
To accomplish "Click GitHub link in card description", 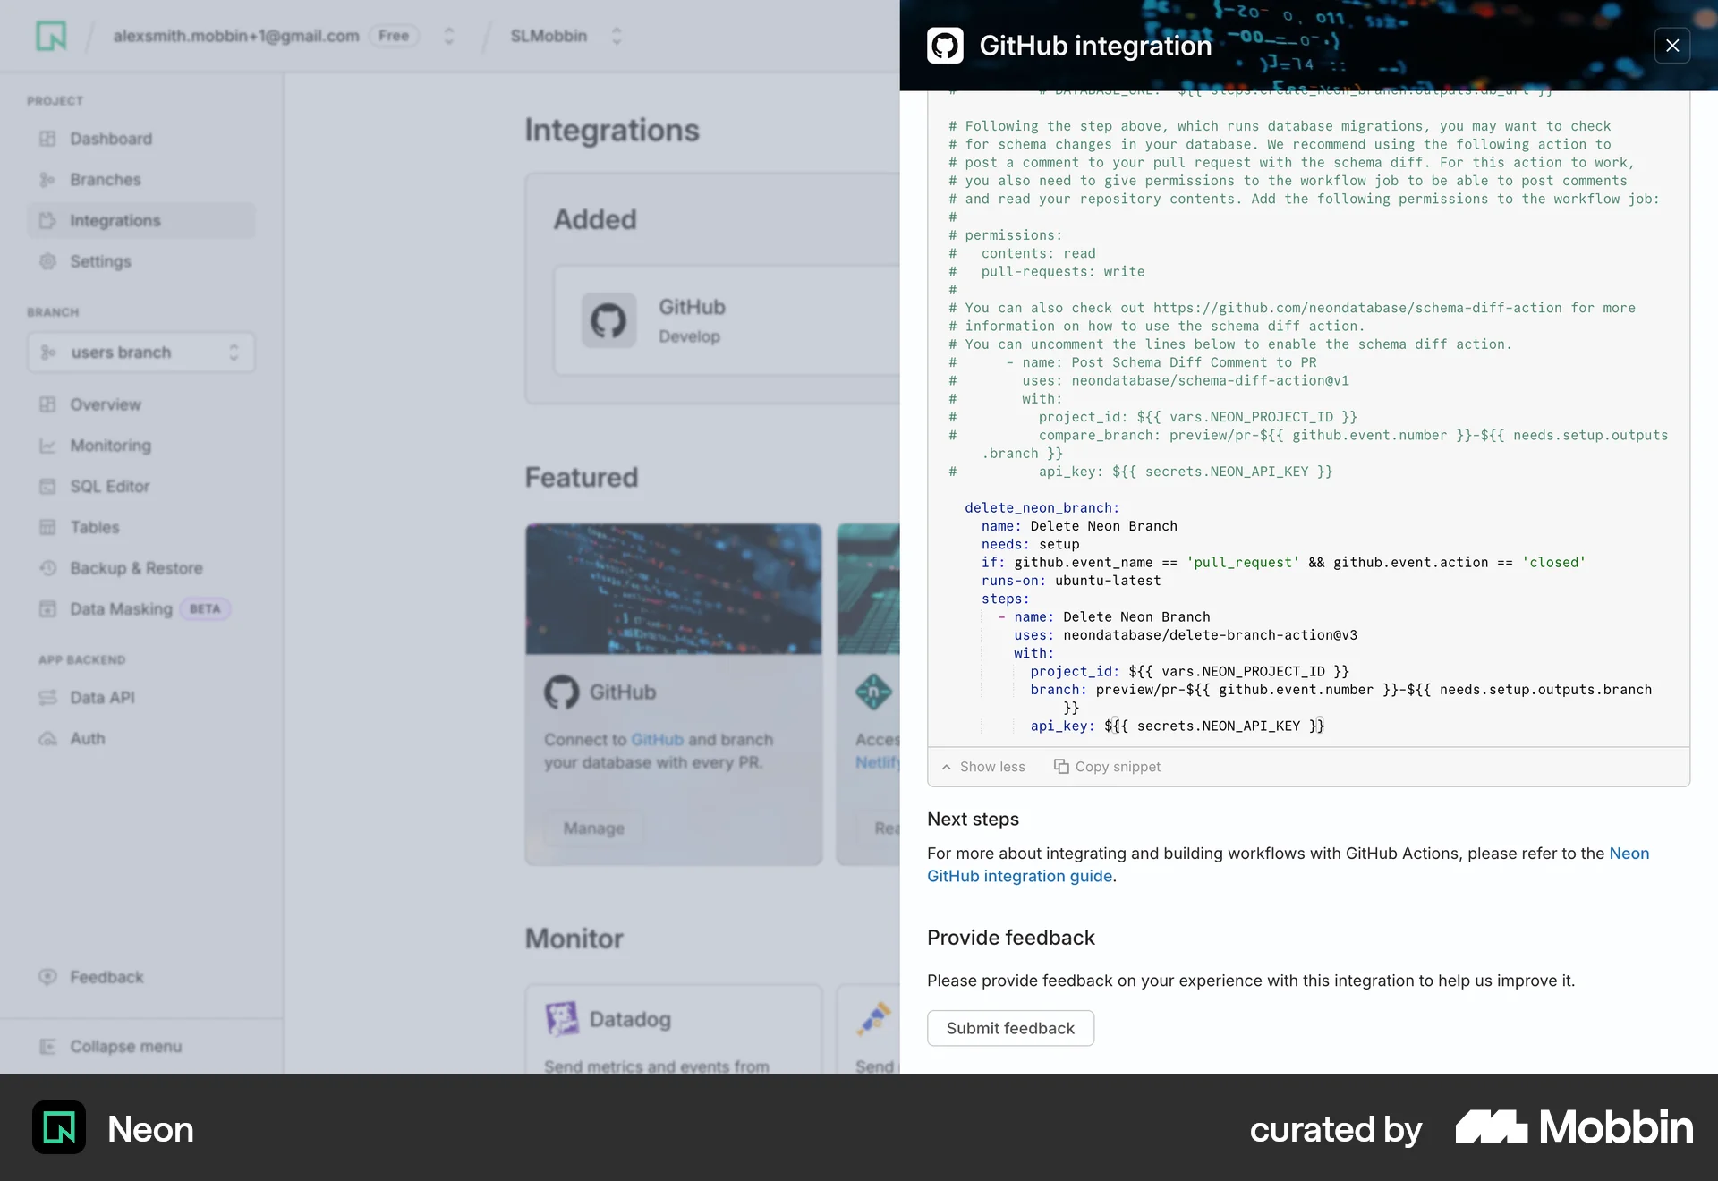I will tap(657, 740).
